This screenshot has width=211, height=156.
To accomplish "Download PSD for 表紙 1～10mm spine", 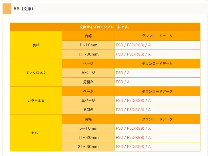I will 120,45.
